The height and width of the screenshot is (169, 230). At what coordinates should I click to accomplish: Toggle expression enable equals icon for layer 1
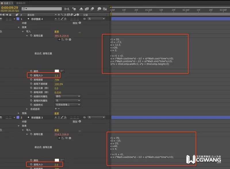[x=59, y=40]
